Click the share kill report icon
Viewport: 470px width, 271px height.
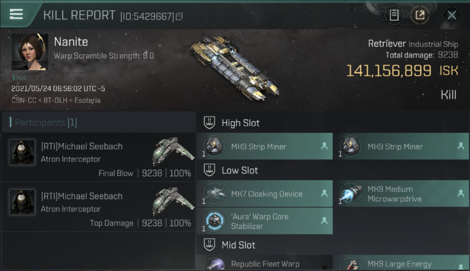click(x=420, y=15)
